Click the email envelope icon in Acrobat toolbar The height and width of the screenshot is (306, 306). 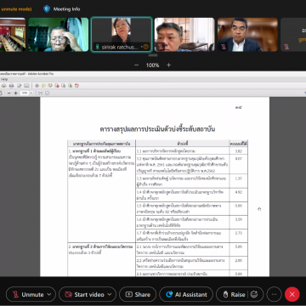[26, 85]
